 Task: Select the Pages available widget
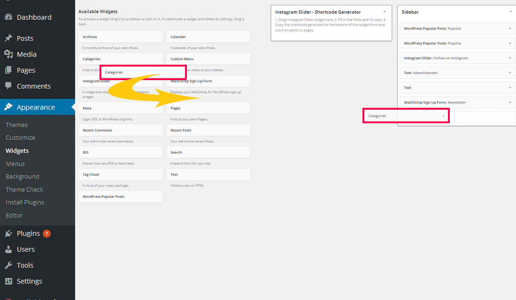[x=208, y=108]
